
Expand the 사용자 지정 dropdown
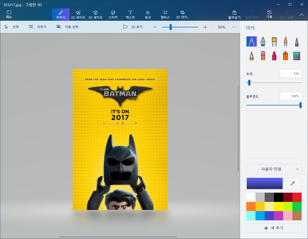[x=274, y=169]
